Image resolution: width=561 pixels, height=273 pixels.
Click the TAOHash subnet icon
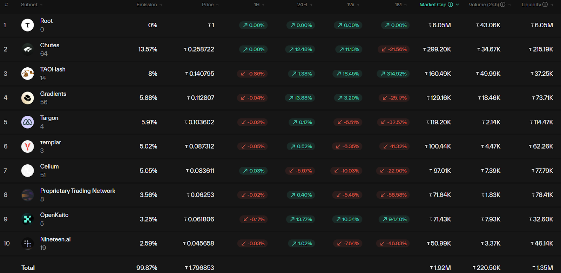coord(28,74)
